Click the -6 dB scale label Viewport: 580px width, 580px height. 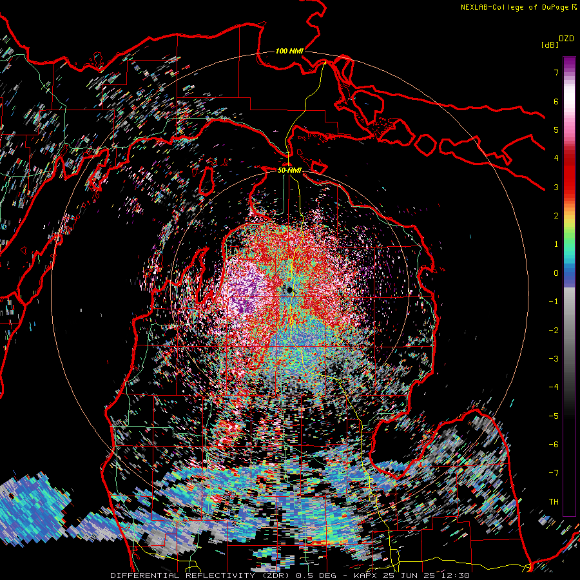point(554,445)
